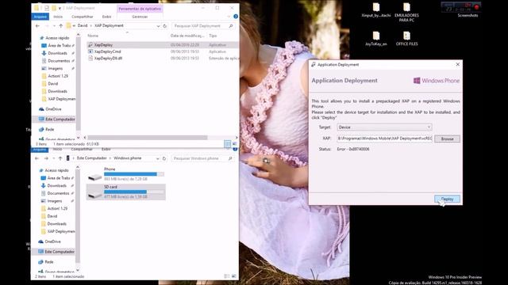The height and width of the screenshot is (285, 508).
Task: Open the Target device dropdown
Action: pos(384,127)
